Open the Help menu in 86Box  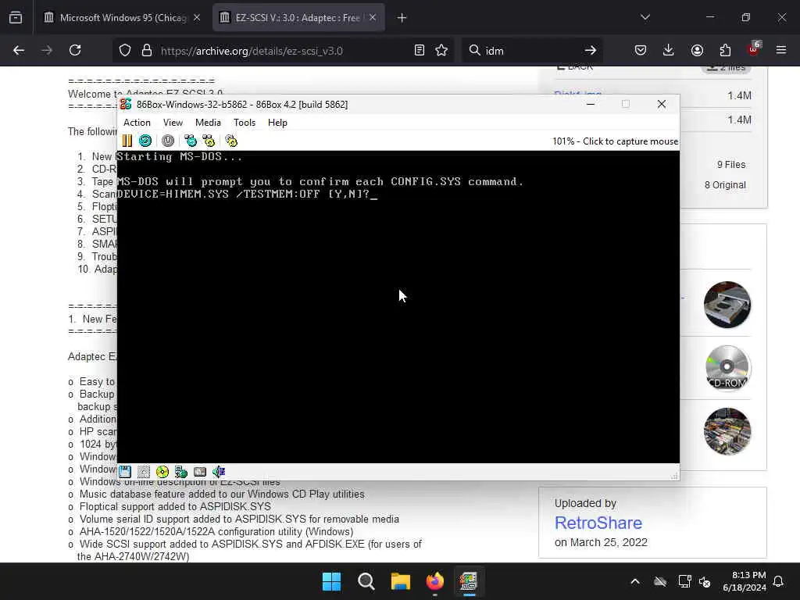[277, 123]
